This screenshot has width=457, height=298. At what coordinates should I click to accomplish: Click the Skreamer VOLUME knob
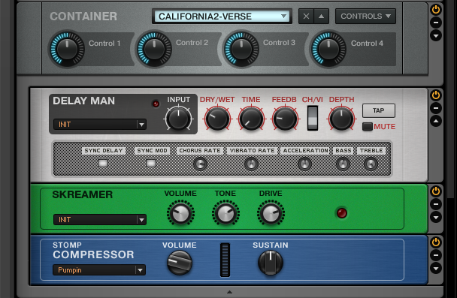click(x=180, y=213)
